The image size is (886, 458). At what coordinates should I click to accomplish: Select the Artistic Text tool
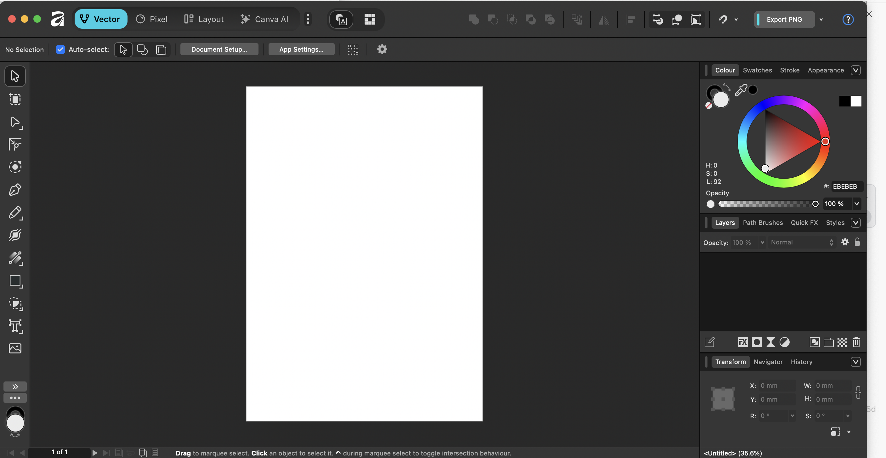coord(15,326)
